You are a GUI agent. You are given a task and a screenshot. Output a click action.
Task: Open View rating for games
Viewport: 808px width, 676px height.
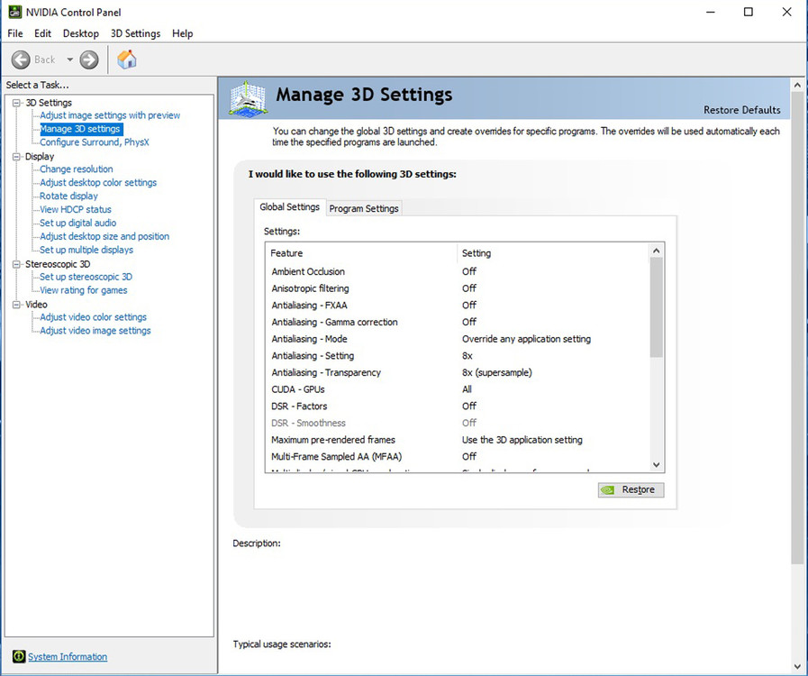tap(84, 290)
